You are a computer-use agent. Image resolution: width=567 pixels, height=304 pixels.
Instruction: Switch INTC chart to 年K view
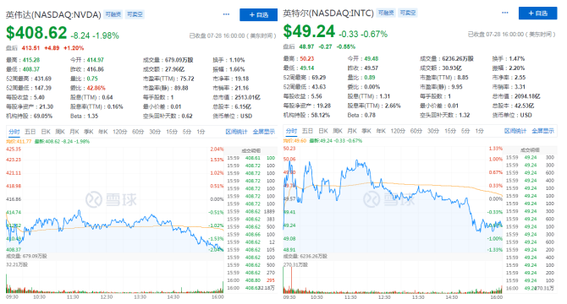pos(381,131)
